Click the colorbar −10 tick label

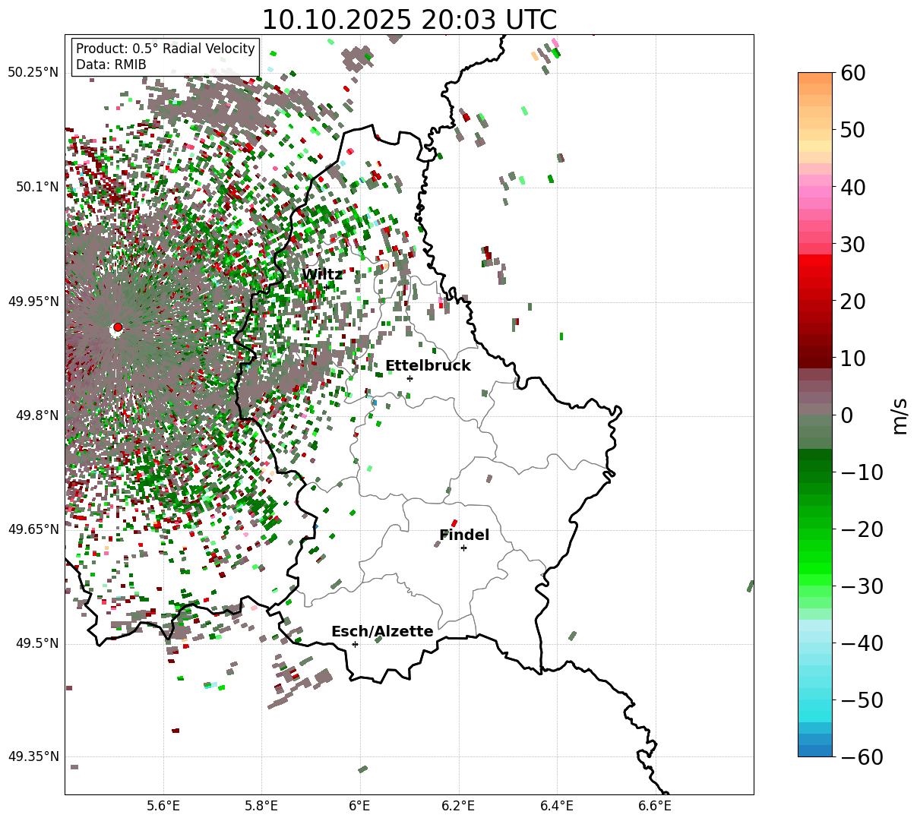[862, 472]
